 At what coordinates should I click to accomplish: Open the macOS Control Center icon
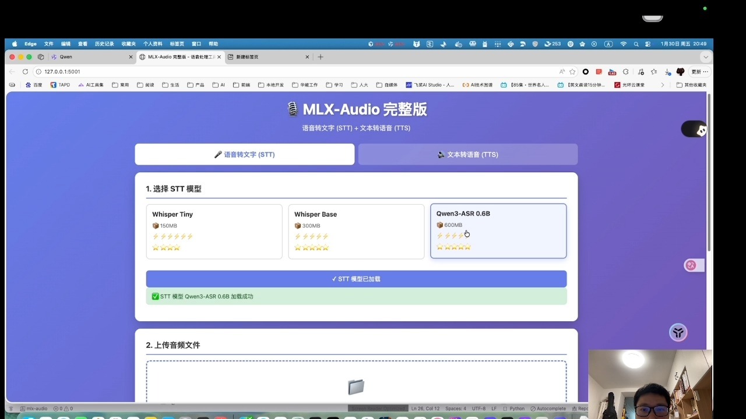(x=648, y=44)
